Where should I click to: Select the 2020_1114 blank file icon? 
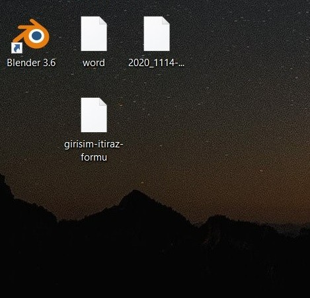(157, 34)
